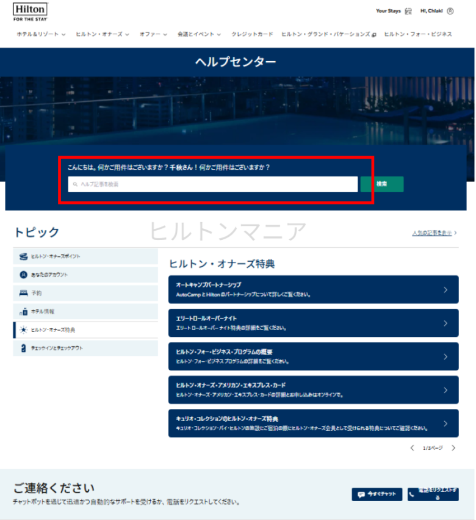Select the ホテル情報 topic

85,311
